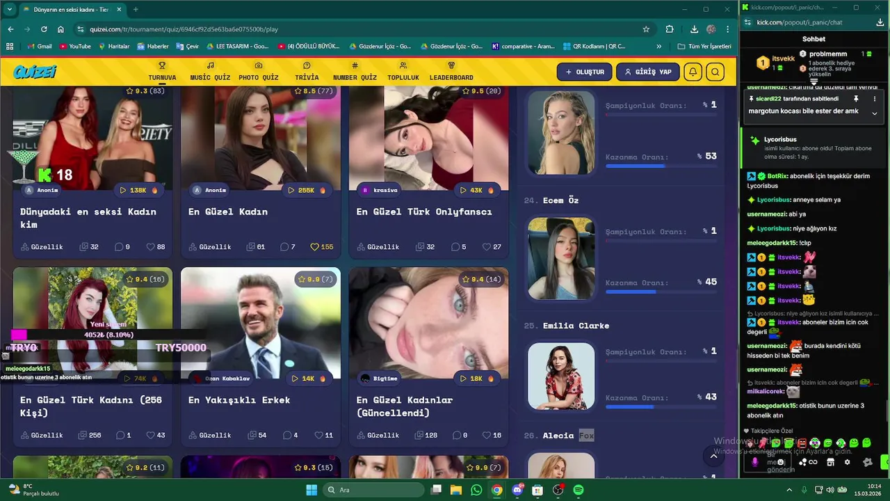890x501 pixels.
Task: Open the Tüm Yer İşaretleri folder
Action: point(704,47)
